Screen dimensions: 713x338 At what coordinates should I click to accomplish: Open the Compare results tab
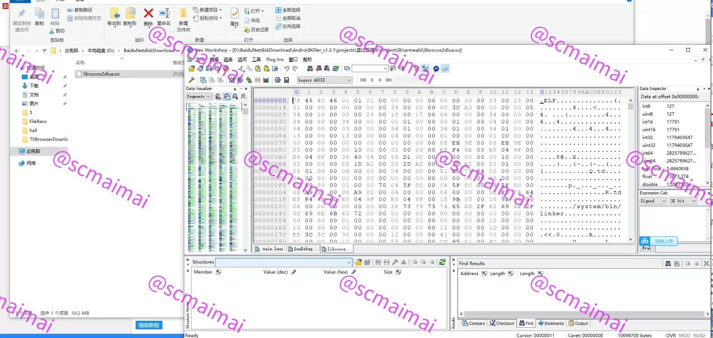(474, 324)
